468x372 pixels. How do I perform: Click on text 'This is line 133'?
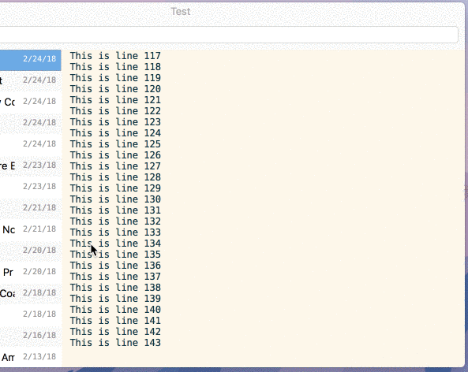[115, 232]
